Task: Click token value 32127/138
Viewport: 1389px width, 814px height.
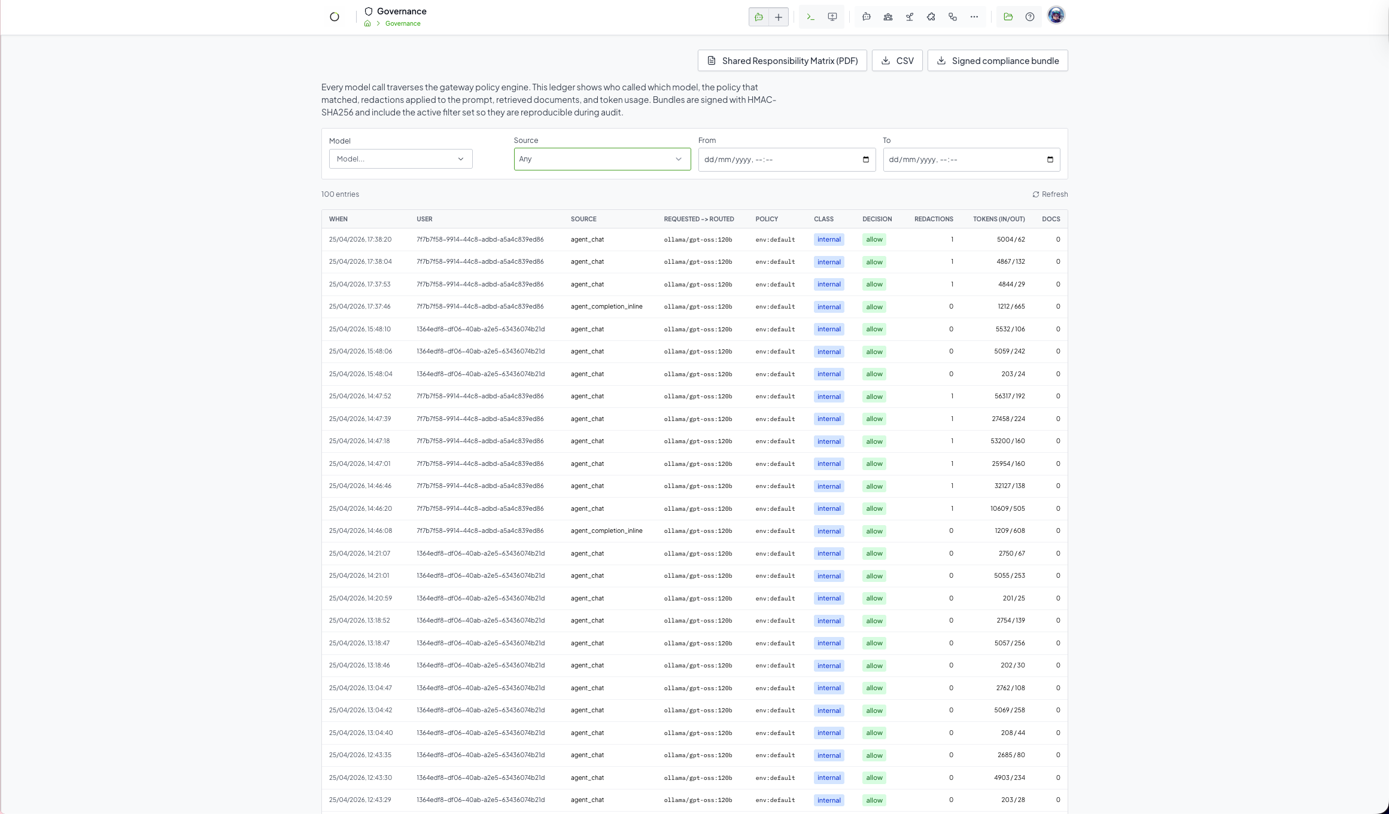Action: [1010, 486]
